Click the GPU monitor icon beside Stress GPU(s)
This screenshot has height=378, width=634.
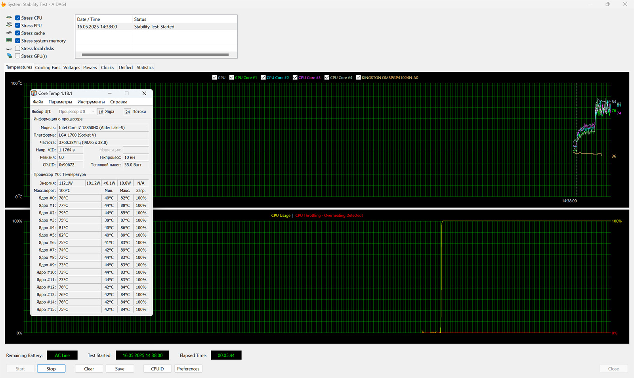pyautogui.click(x=9, y=56)
